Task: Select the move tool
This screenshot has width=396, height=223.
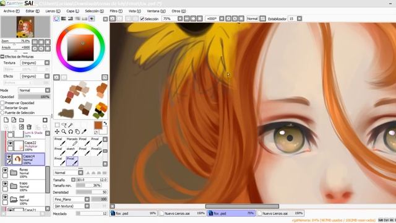Action: click(x=57, y=132)
